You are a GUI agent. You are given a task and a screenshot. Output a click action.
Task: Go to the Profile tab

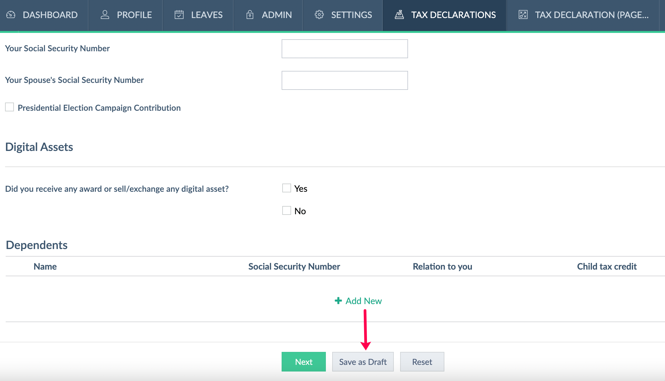(x=134, y=15)
